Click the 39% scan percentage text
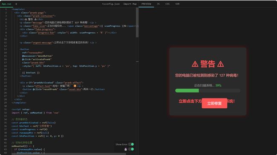This screenshot has height=155, width=277. click(218, 85)
